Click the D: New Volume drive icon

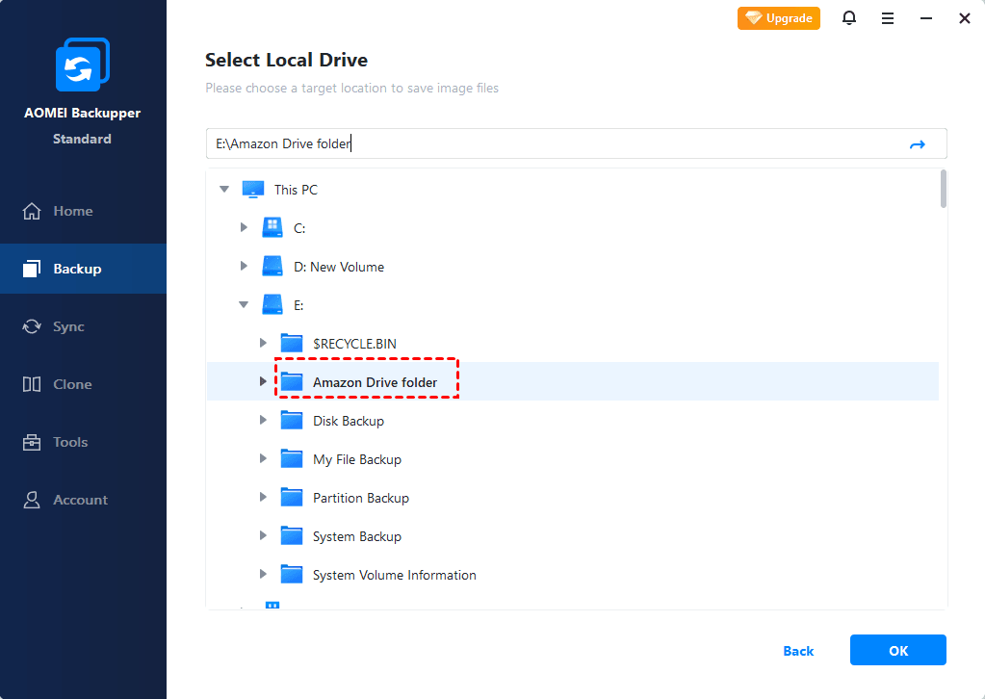click(272, 267)
